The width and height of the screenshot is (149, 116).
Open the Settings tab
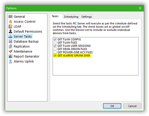(86, 17)
